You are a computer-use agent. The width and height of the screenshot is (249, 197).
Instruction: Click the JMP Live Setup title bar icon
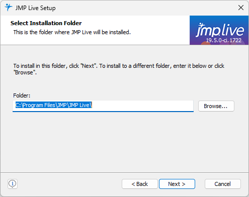point(8,8)
